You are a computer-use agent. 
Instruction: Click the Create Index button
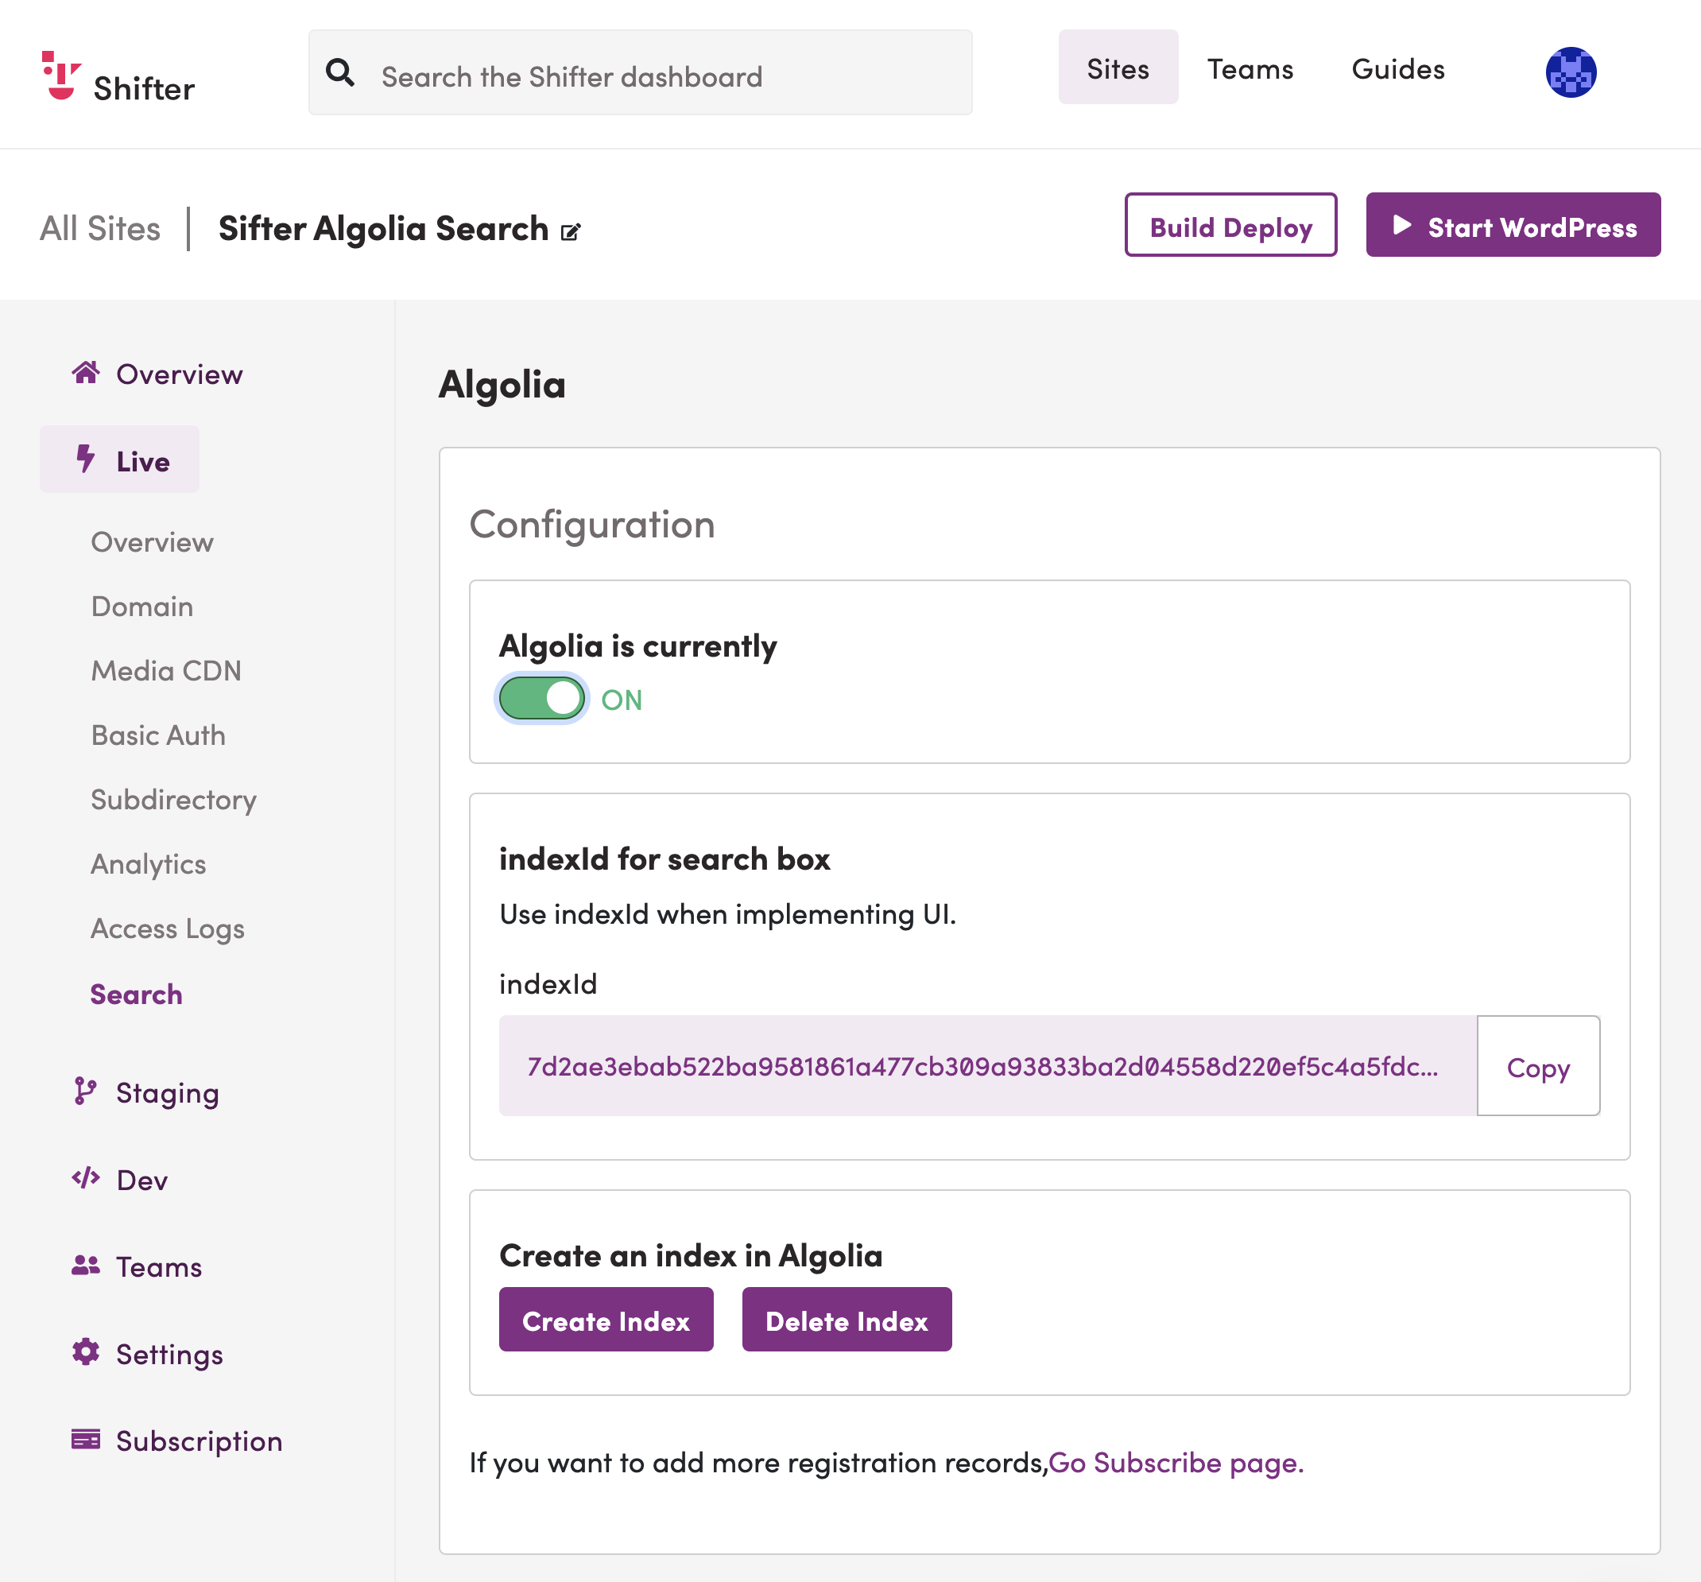point(606,1320)
